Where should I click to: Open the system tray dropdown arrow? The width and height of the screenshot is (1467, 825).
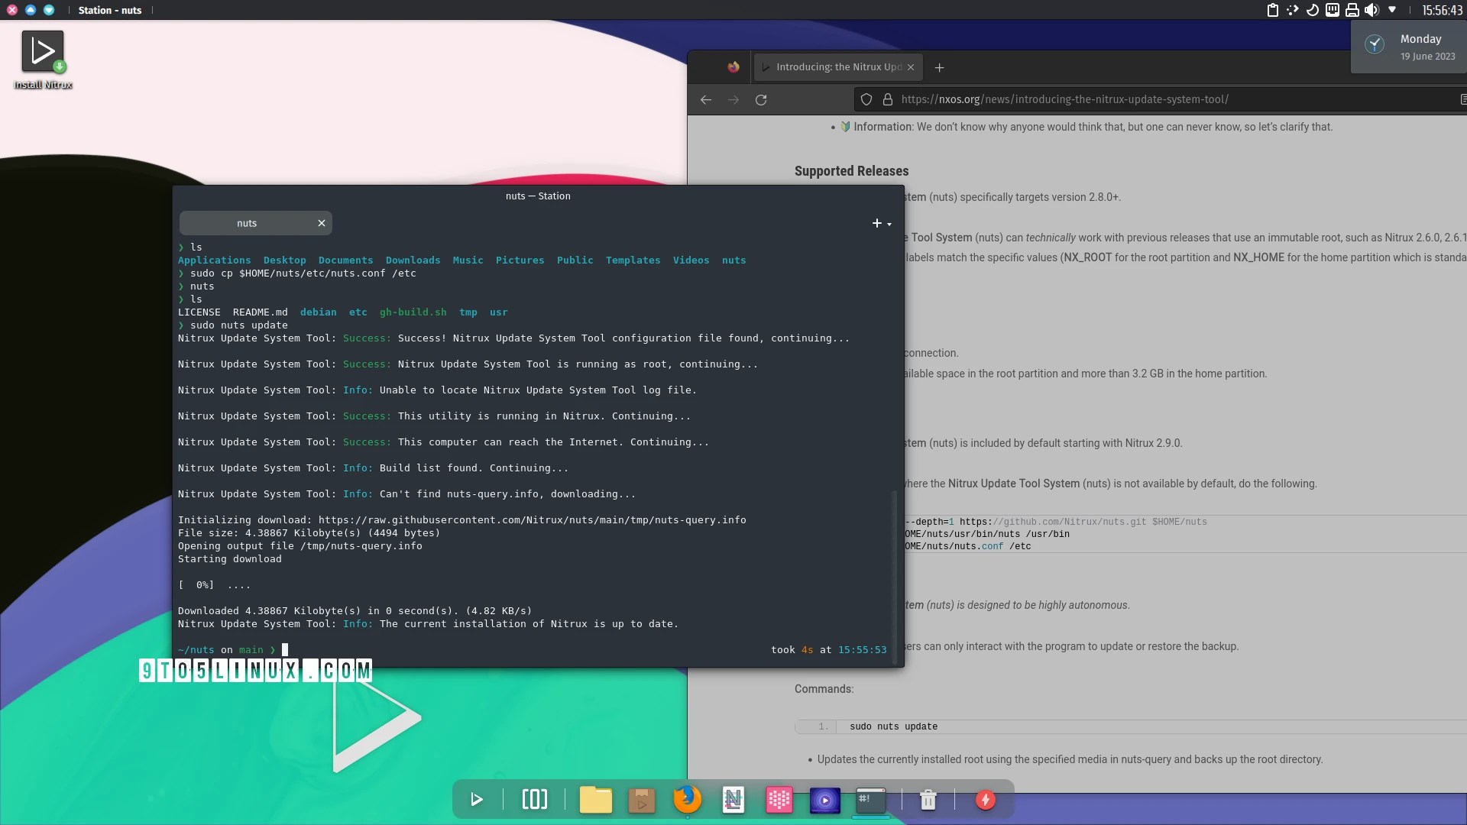coord(1394,10)
